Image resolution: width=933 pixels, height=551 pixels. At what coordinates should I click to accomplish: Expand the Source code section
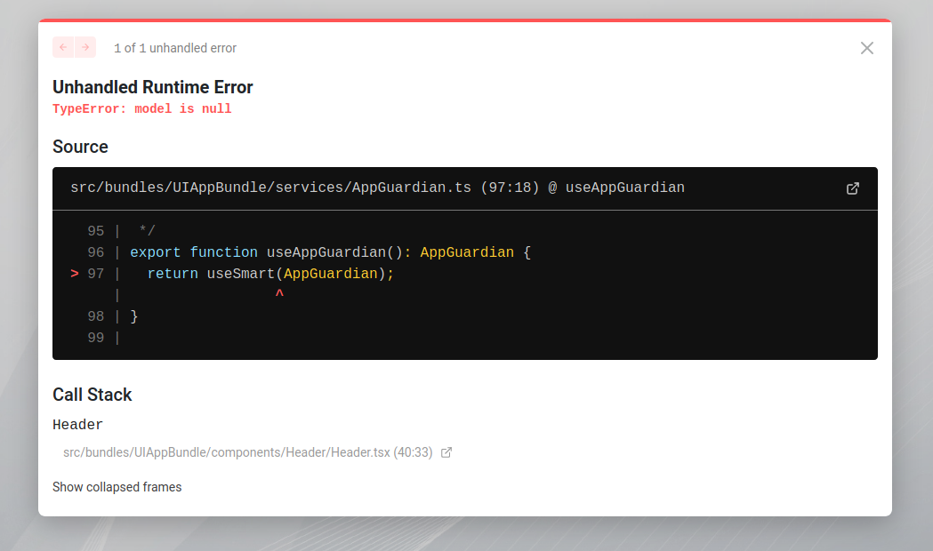click(x=80, y=147)
